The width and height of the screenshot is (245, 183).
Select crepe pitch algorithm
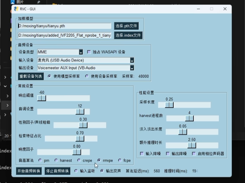click(79, 160)
